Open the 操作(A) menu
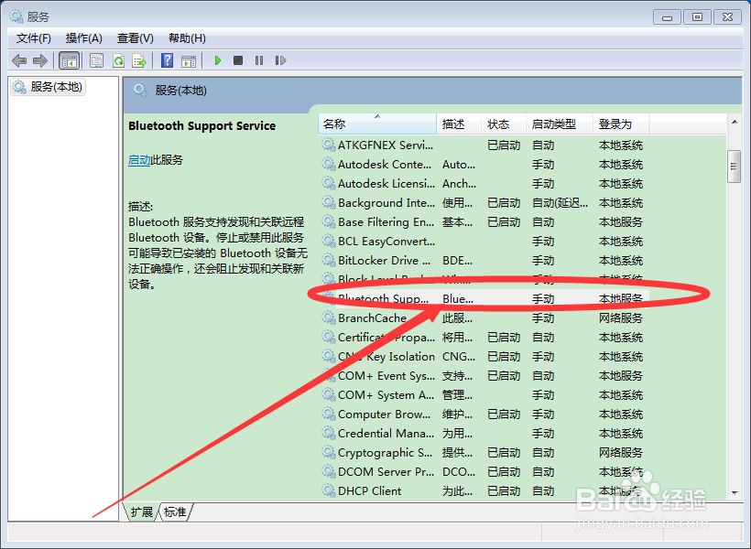Image resolution: width=751 pixels, height=549 pixels. point(84,38)
